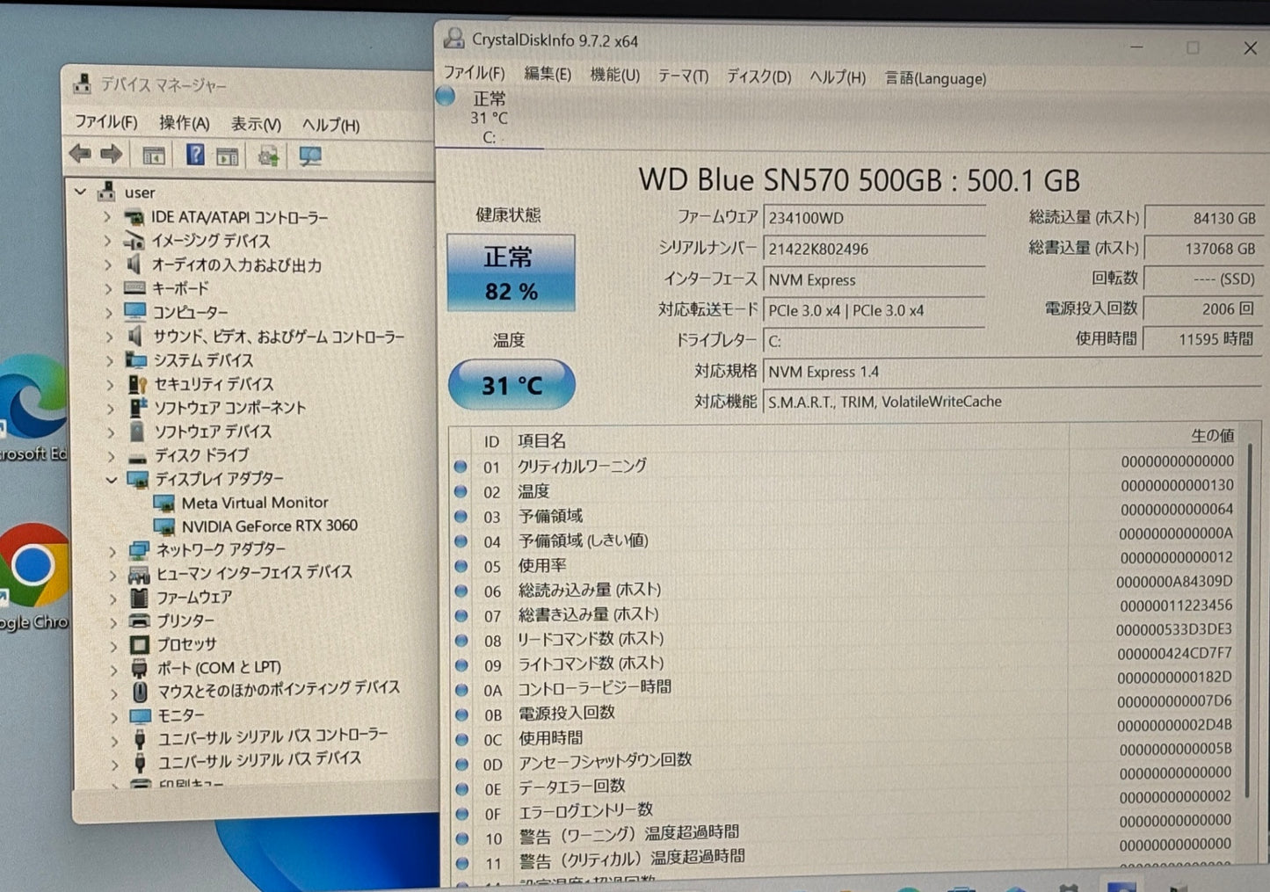
Task: Click the Back arrow in Device Manager toolbar
Action: click(81, 154)
